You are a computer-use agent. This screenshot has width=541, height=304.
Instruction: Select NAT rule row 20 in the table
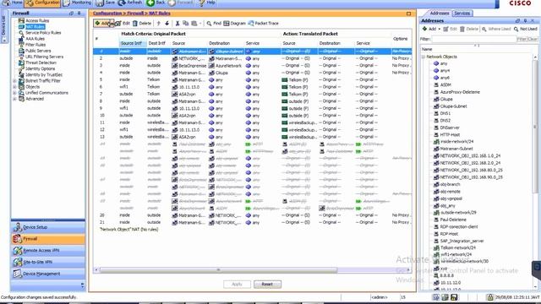(x=252, y=215)
